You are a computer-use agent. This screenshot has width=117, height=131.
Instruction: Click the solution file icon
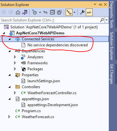click(6, 27)
